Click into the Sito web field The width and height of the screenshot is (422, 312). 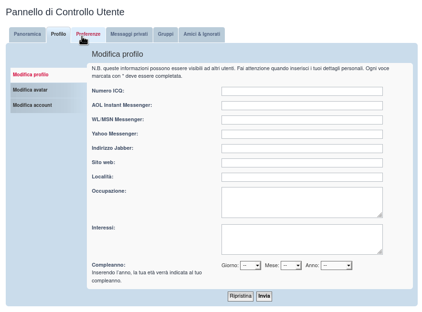pyautogui.click(x=302, y=163)
